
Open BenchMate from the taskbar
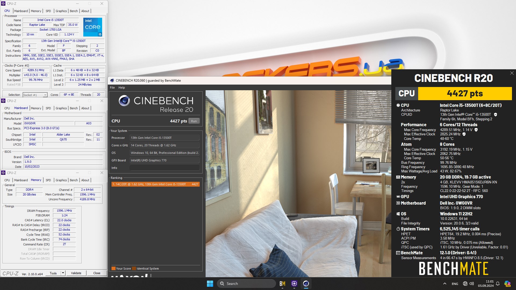coord(282,284)
